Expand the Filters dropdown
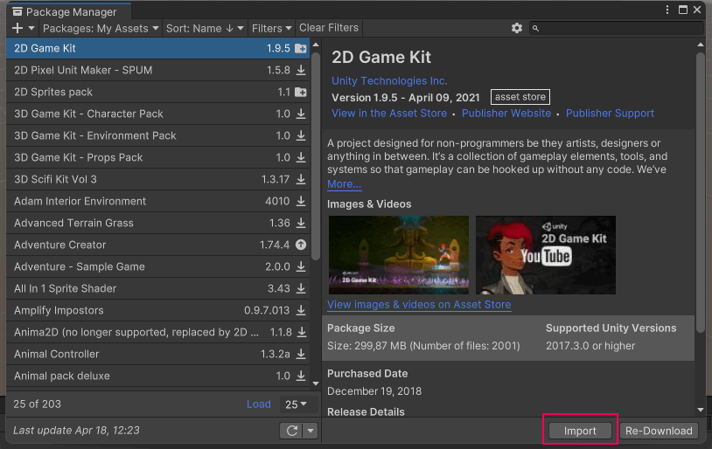712x449 pixels. point(272,28)
